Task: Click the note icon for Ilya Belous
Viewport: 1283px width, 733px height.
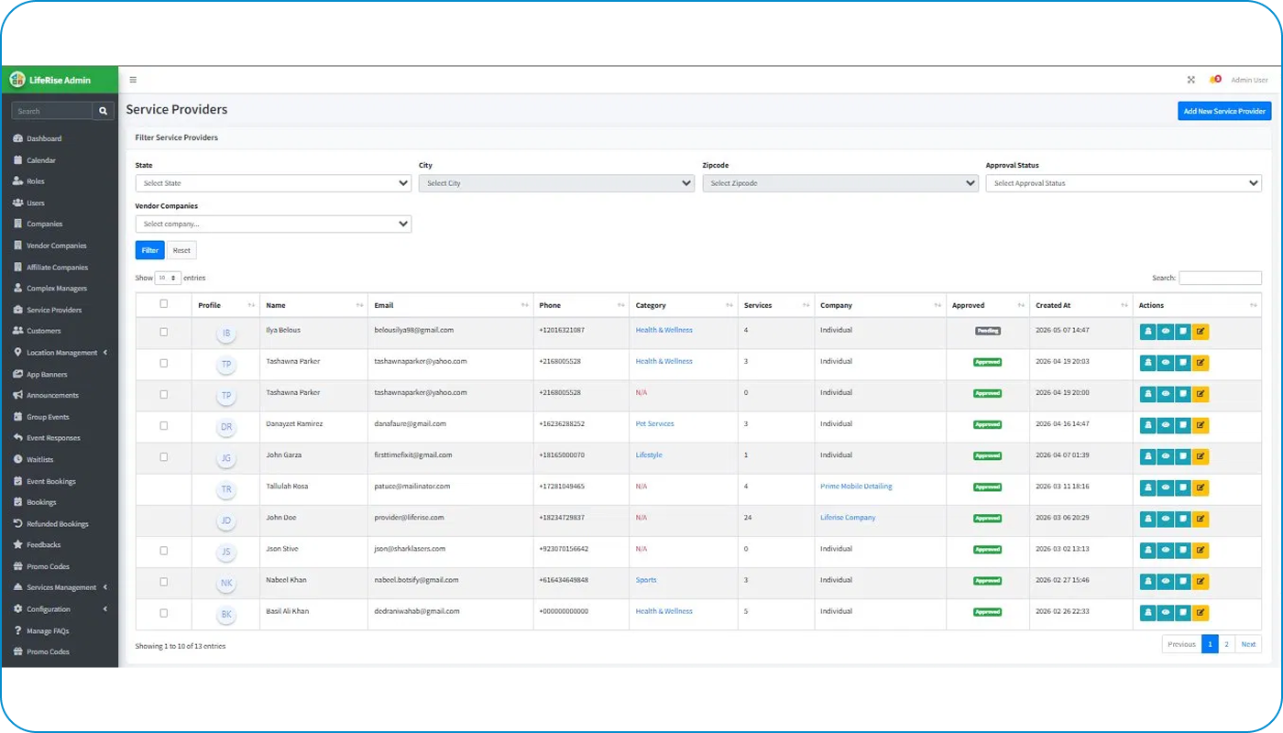Action: click(x=1183, y=332)
